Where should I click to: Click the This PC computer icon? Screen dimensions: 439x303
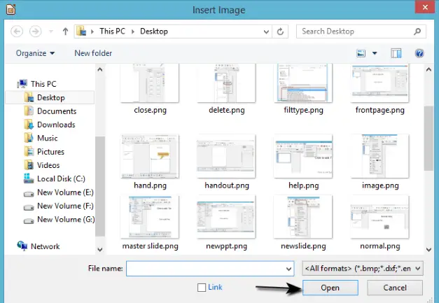(x=22, y=84)
